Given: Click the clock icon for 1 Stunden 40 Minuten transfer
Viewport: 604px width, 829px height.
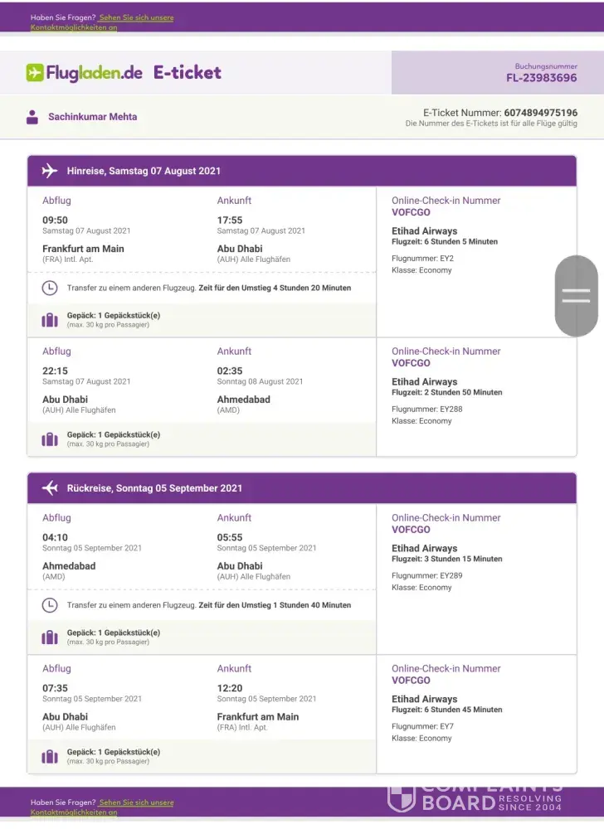Looking at the screenshot, I should (50, 605).
